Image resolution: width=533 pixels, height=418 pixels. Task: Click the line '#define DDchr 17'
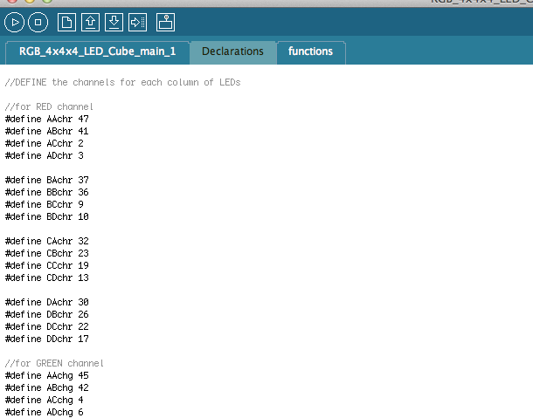point(47,339)
